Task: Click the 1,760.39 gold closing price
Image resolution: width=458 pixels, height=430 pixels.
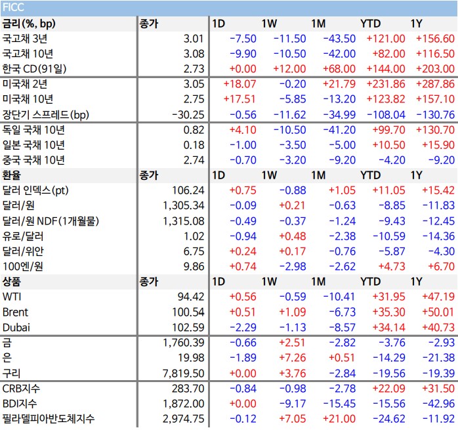Action: [x=184, y=343]
